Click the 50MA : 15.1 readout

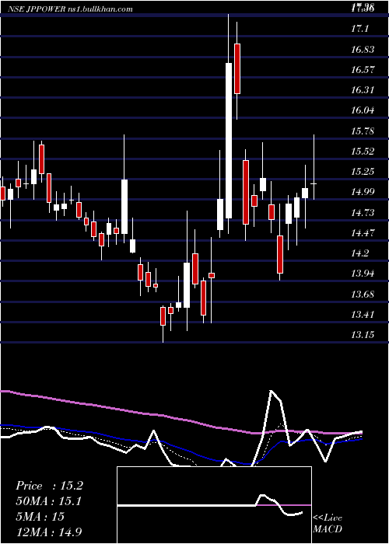click(x=49, y=501)
